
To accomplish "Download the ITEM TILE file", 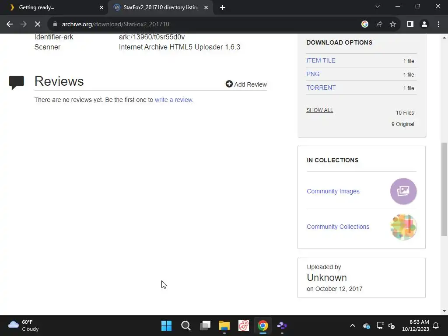I will 321,60.
